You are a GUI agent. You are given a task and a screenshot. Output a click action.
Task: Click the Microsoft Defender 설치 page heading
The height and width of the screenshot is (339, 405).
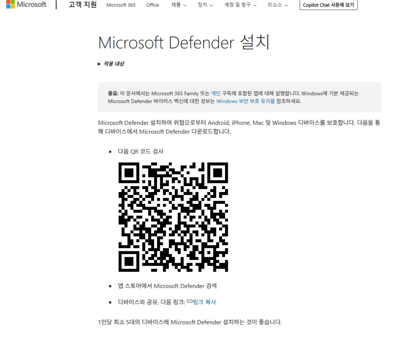184,43
